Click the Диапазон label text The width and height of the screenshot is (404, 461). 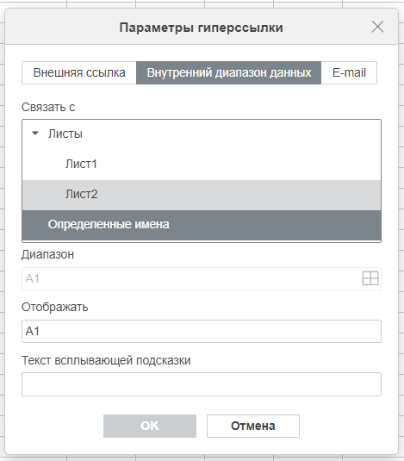47,254
